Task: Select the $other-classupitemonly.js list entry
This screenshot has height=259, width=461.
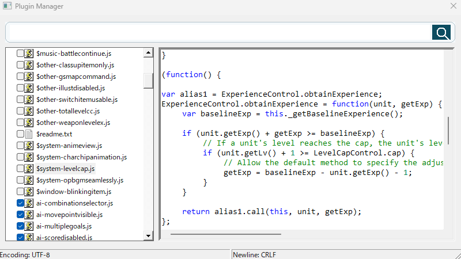Action: point(75,65)
